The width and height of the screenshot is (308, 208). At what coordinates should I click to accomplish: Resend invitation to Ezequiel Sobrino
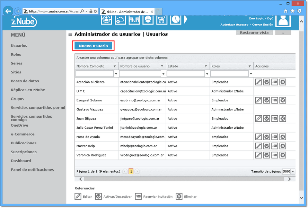[x=275, y=100]
